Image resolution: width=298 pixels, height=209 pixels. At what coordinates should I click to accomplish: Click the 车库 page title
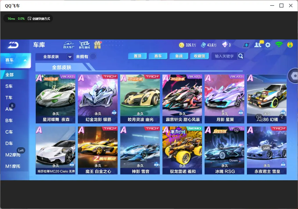coord(39,45)
